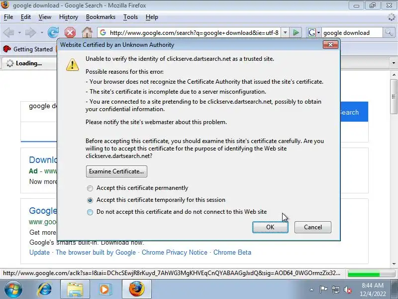Open the Back history dropdown arrow
This screenshot has width=398, height=299.
pyautogui.click(x=19, y=32)
